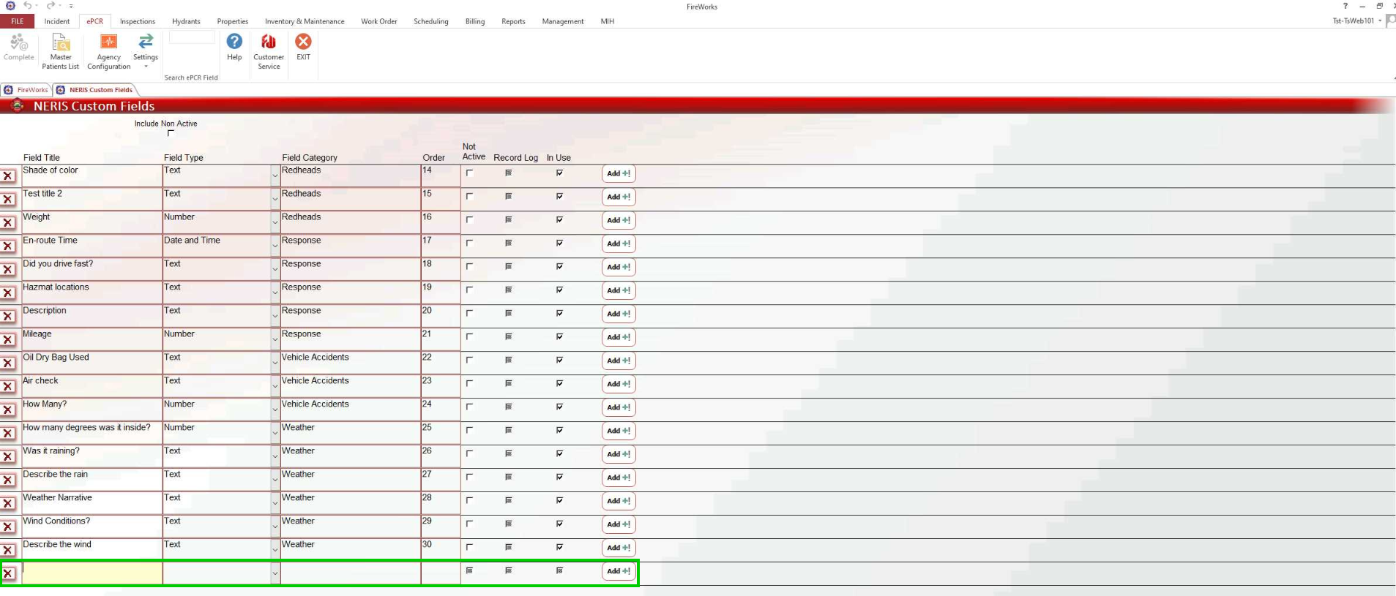Click Add button for Wind Conditions? row
Screen dimensions: 1396x596
pos(619,524)
